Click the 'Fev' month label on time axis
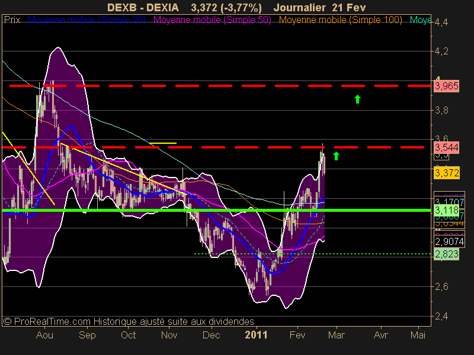Image resolution: width=474 pixels, height=355 pixels. 297,335
